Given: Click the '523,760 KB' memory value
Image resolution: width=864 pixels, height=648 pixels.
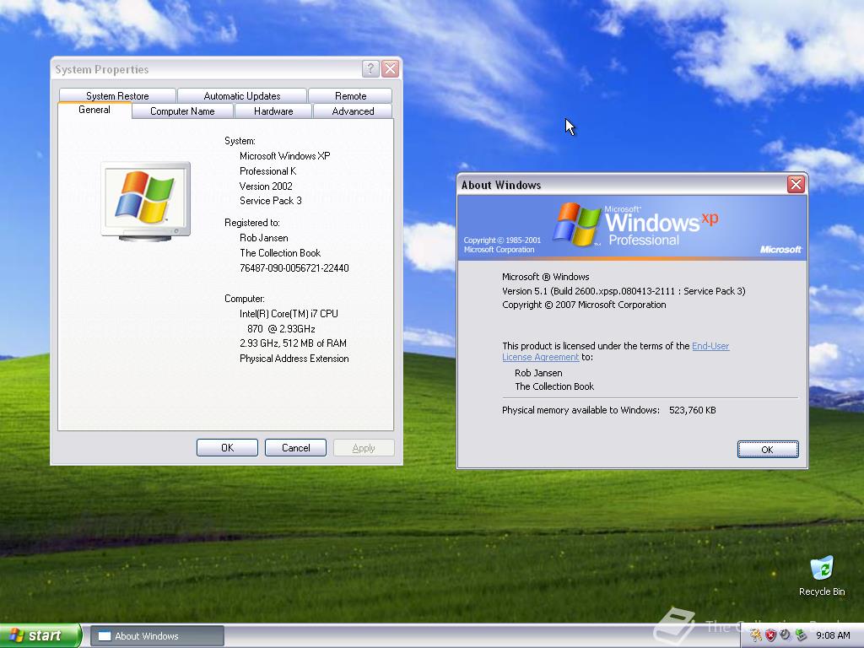Looking at the screenshot, I should pyautogui.click(x=693, y=410).
